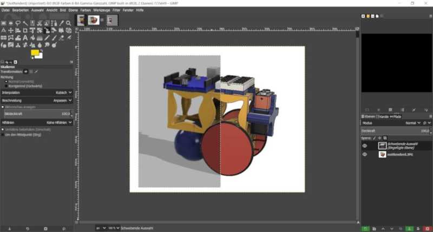Set transformation target to path
This screenshot has width=433, height=232.
point(36,72)
